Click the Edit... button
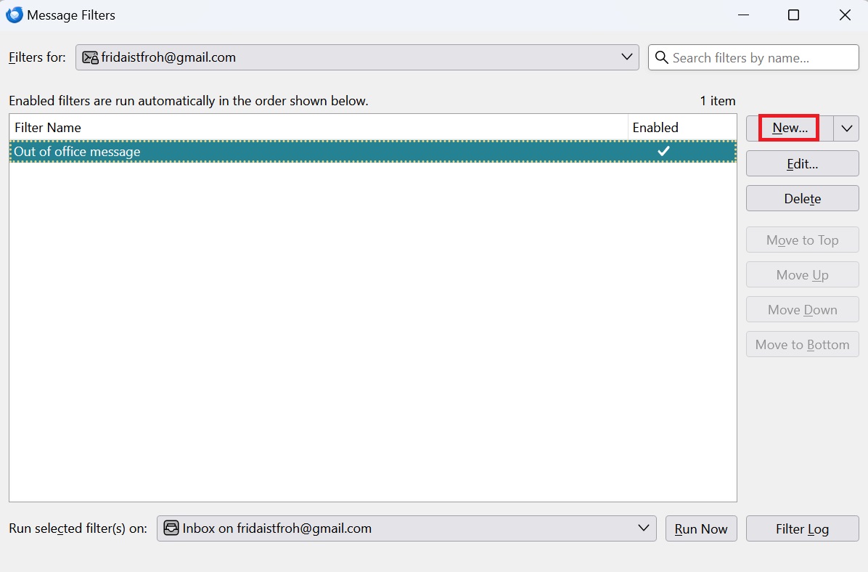Image resolution: width=868 pixels, height=572 pixels. click(802, 164)
